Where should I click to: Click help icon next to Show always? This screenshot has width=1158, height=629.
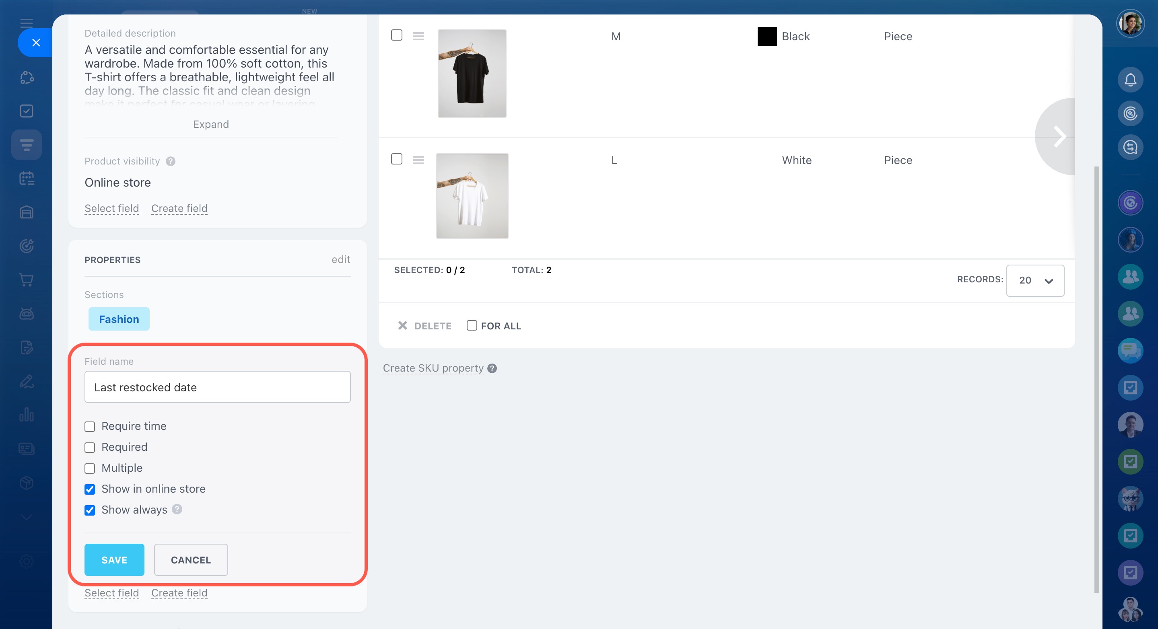pyautogui.click(x=177, y=509)
